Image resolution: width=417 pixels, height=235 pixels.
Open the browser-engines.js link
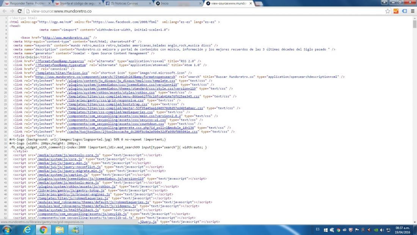click(74, 194)
